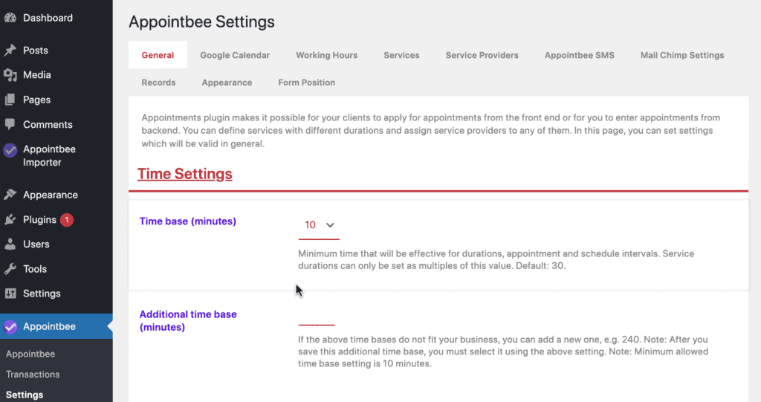The height and width of the screenshot is (402, 761).
Task: Select the active Appointbee sidebar menu
Action: click(x=56, y=327)
